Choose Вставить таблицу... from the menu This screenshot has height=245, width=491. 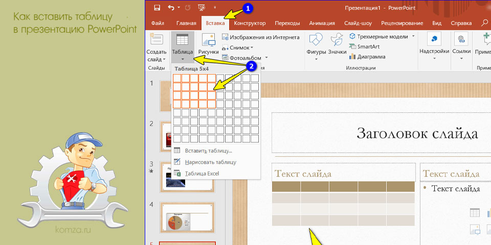(x=216, y=151)
